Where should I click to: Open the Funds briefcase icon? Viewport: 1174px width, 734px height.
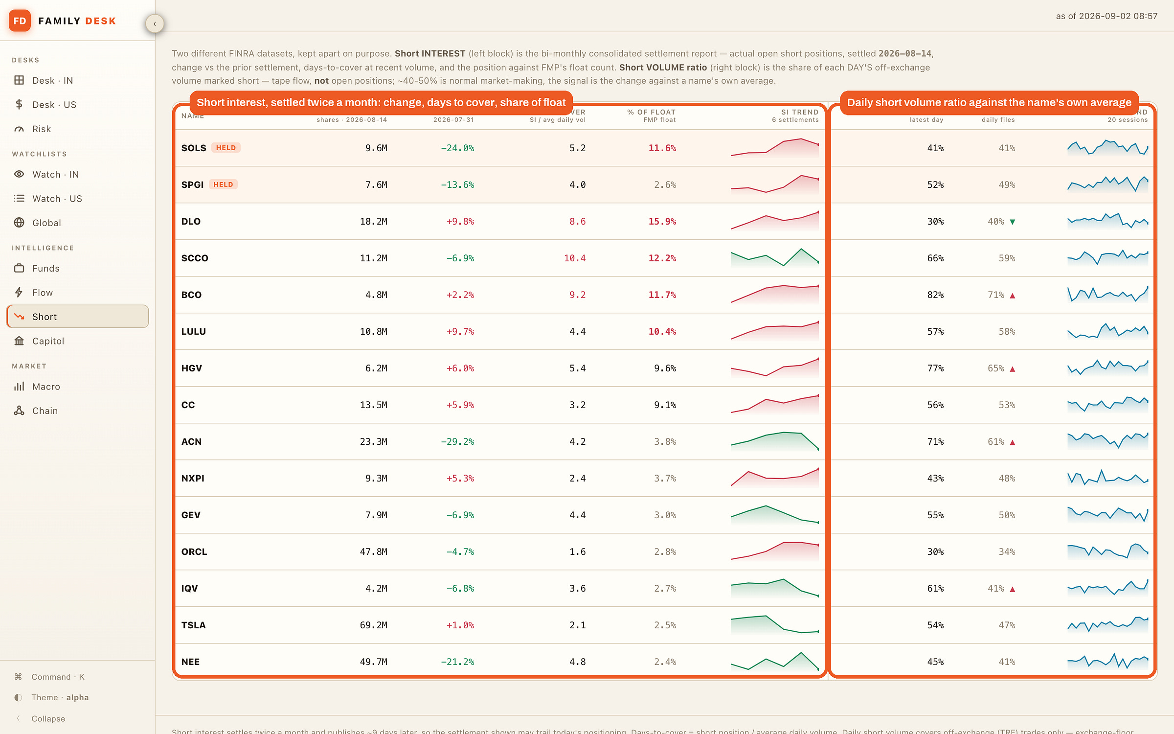coord(19,268)
